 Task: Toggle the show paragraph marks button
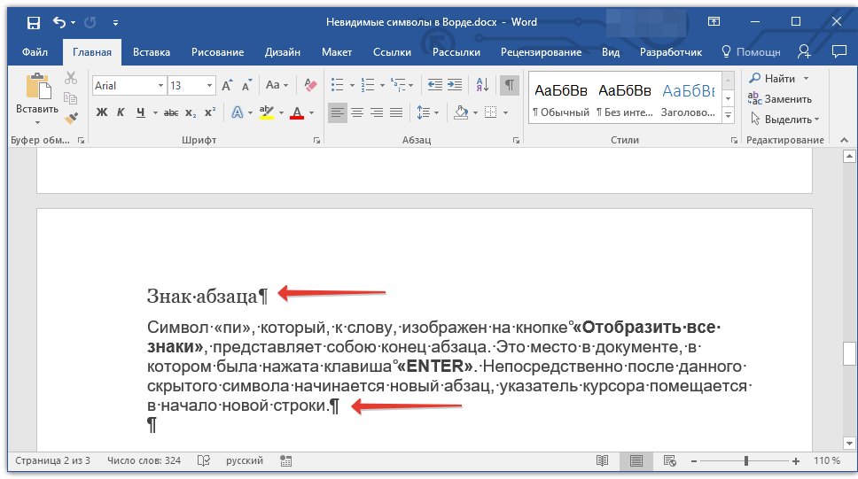coord(510,85)
